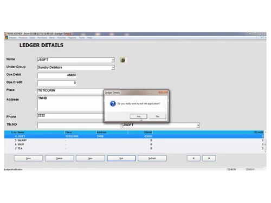Open the Reports menu

click(x=72, y=38)
